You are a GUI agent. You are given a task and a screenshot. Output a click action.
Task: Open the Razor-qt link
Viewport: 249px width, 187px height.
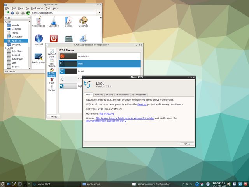(x=142, y=104)
